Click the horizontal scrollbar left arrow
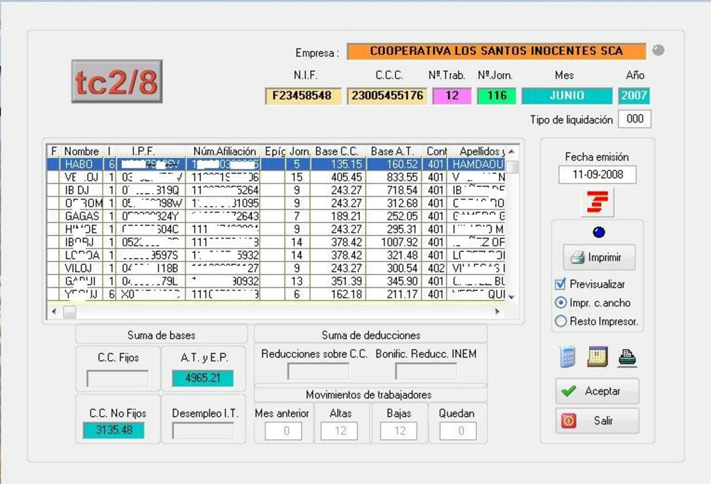 (54, 312)
